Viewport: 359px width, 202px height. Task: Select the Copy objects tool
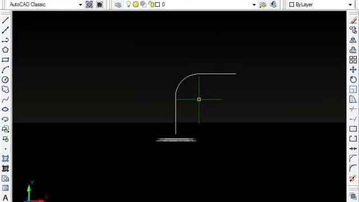coord(353,30)
